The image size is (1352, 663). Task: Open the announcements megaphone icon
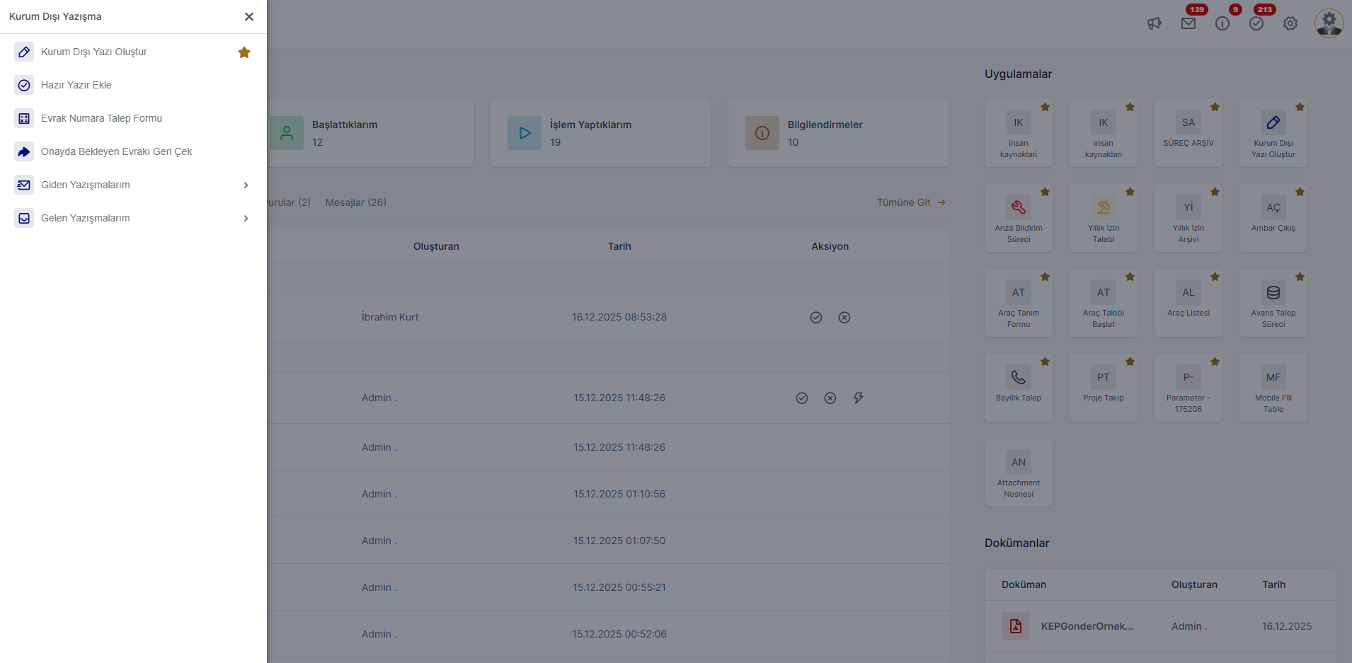click(x=1155, y=23)
